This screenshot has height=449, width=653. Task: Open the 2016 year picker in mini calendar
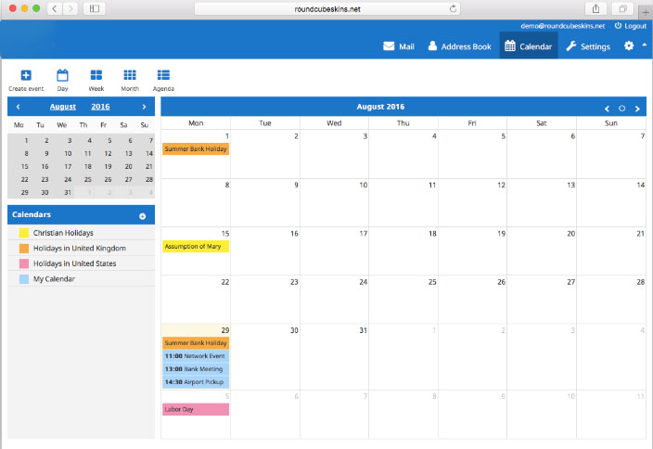tap(100, 107)
